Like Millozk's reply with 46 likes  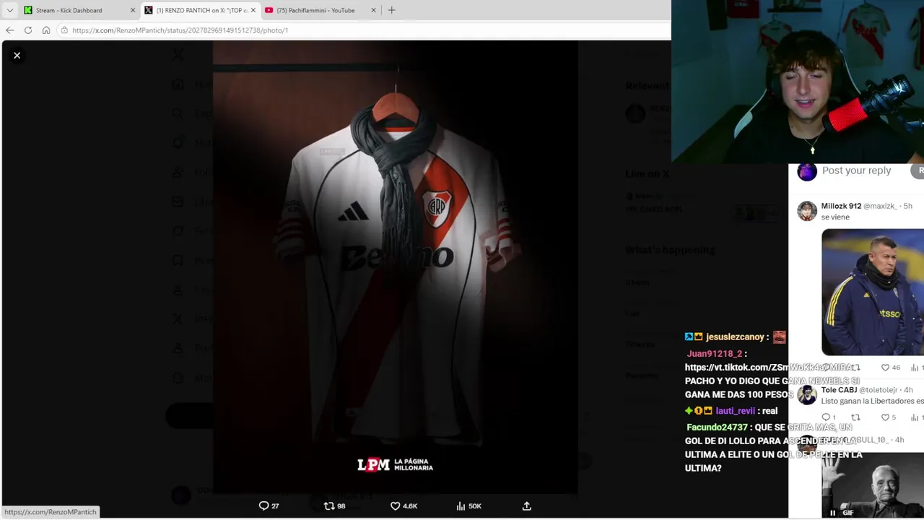tap(890, 368)
